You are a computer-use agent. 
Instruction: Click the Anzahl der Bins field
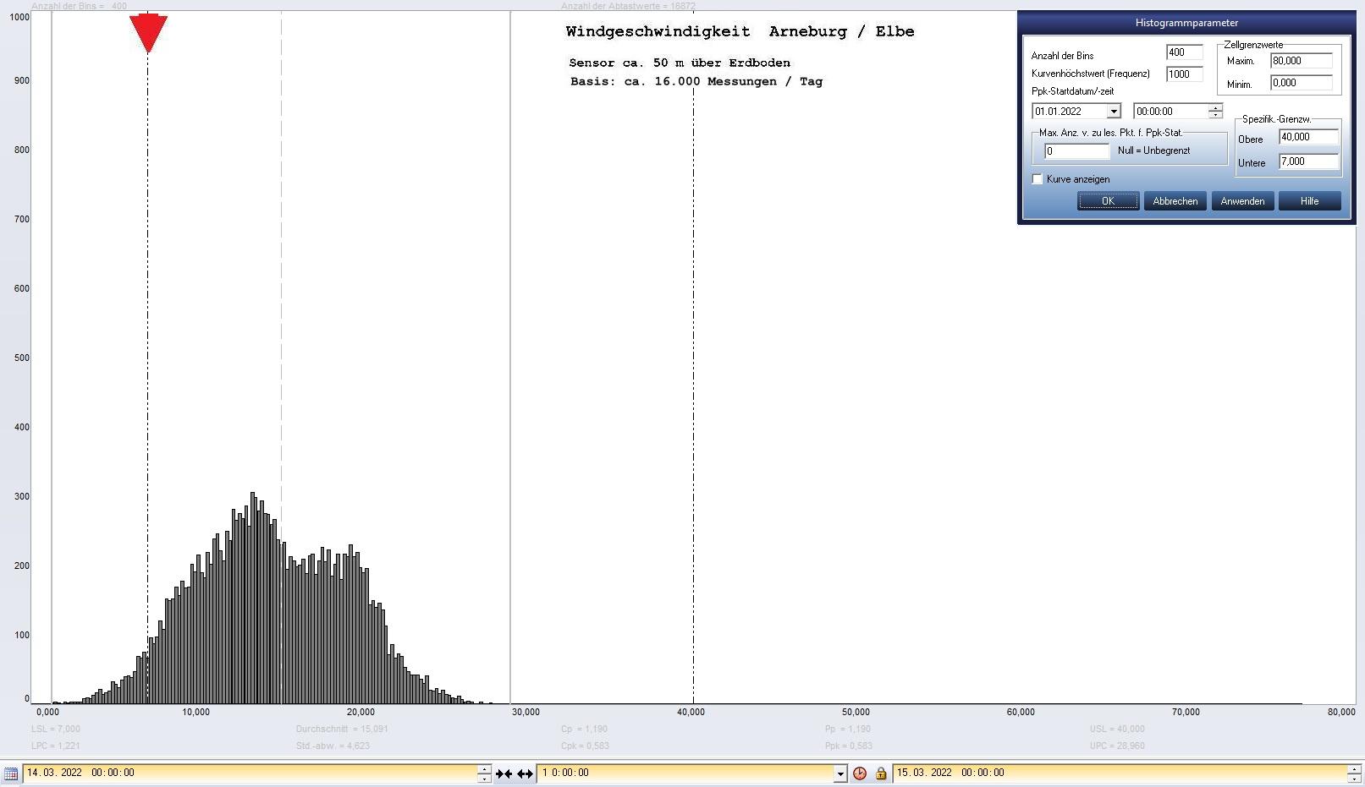(1183, 52)
